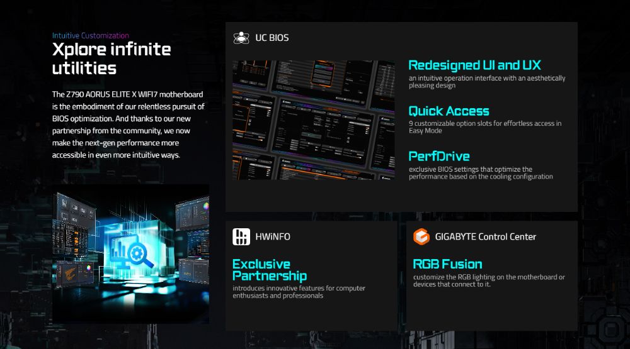This screenshot has height=349, width=630.
Task: Click 'introduces innovative features' description
Action: tap(299, 292)
